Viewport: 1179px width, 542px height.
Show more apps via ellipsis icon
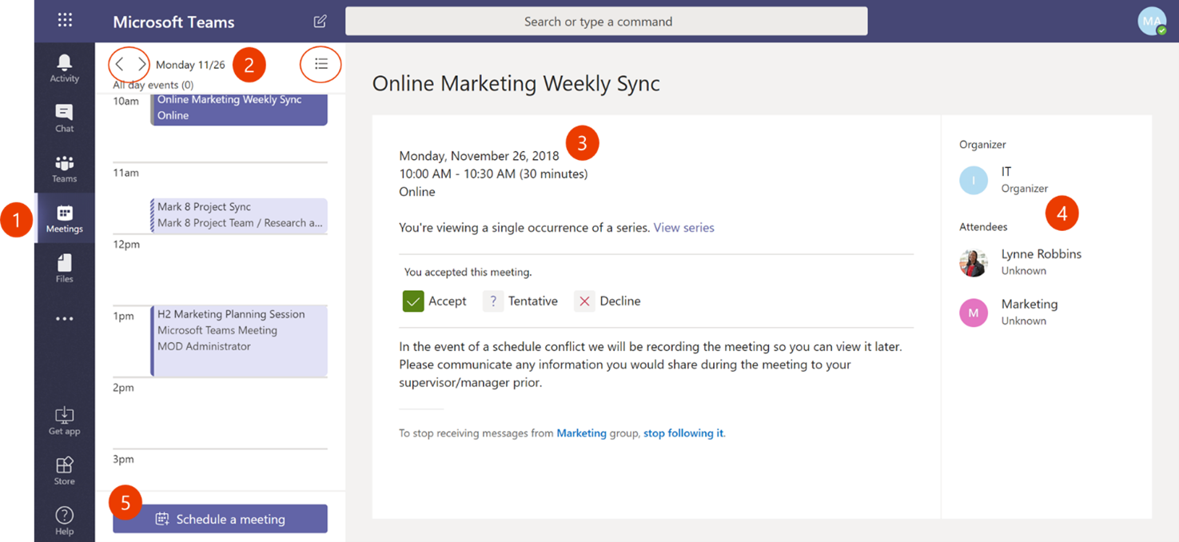(x=65, y=319)
